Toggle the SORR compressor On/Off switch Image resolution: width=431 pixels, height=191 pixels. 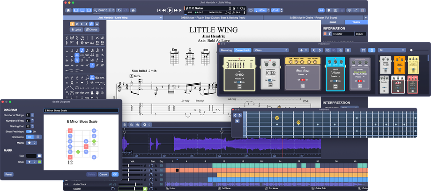[x=270, y=80]
